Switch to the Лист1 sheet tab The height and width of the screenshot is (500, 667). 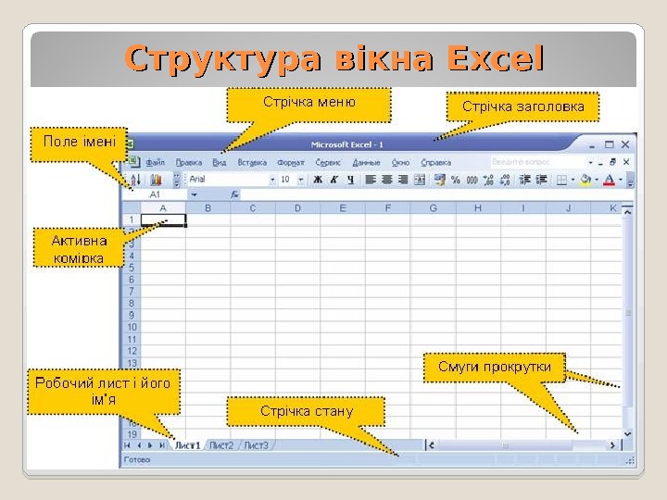click(x=187, y=445)
